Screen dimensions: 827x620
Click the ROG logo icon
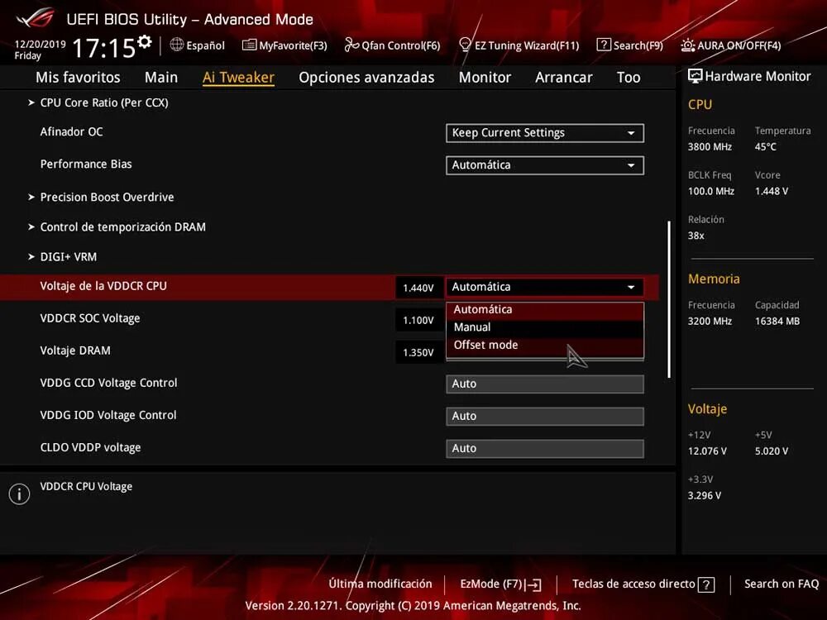point(35,18)
